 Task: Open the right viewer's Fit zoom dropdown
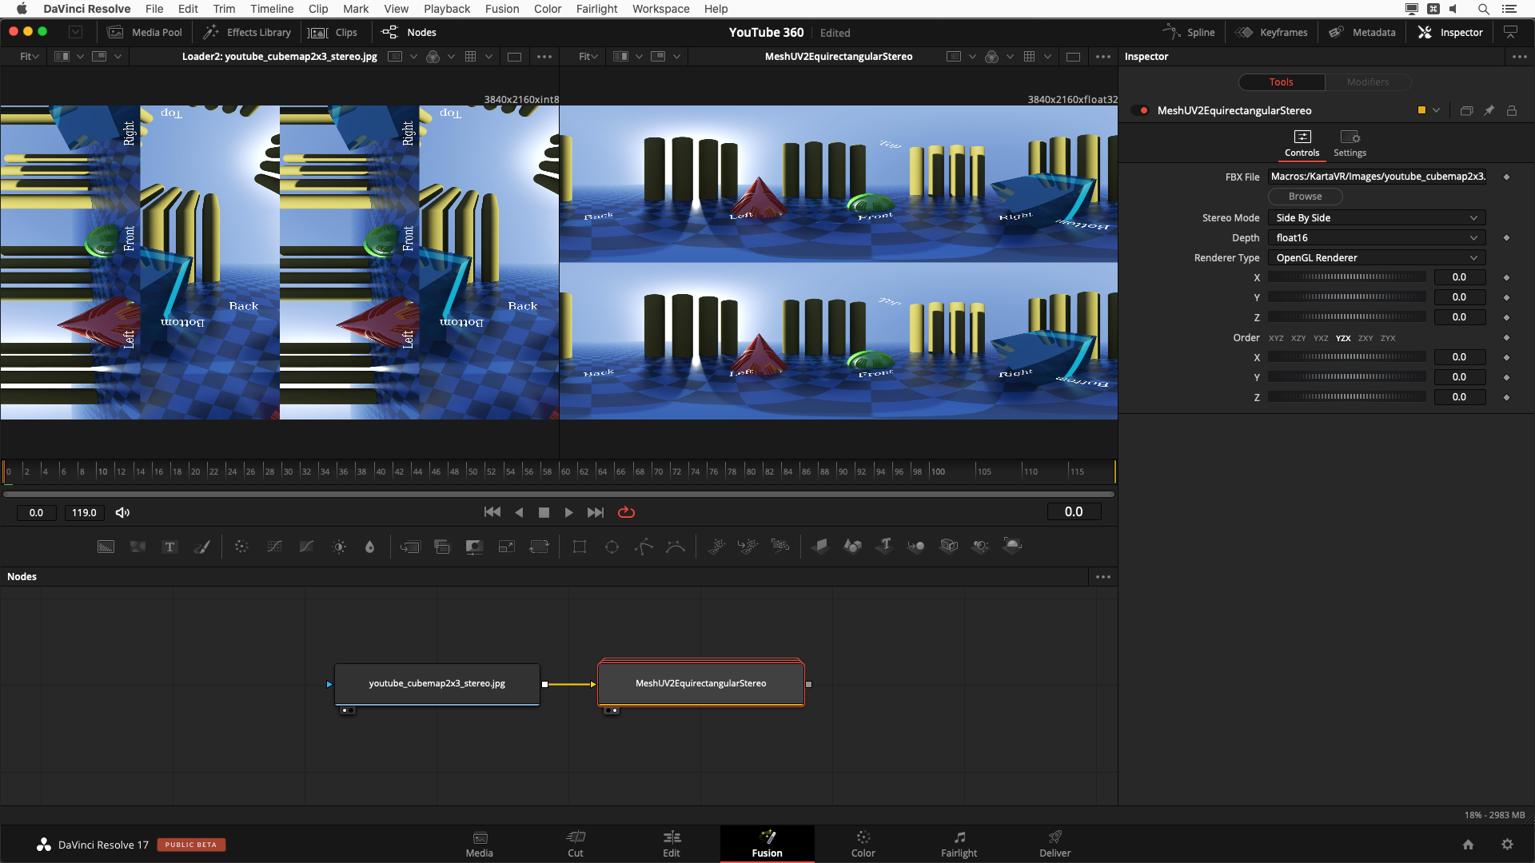[588, 57]
